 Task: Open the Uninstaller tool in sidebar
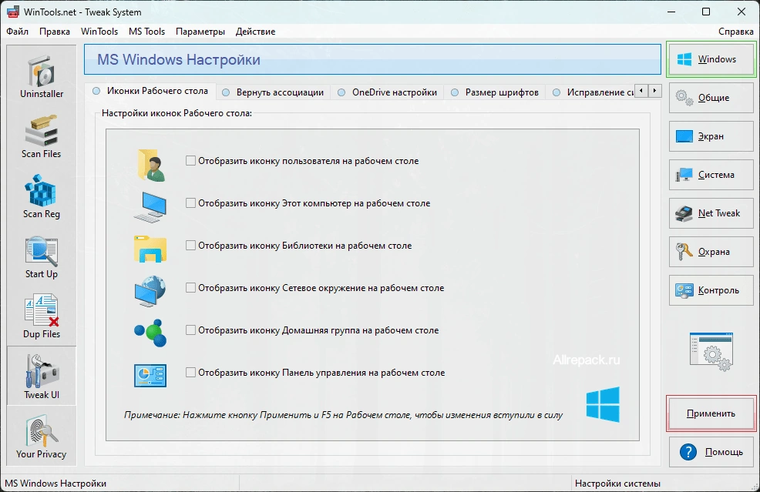(x=42, y=76)
